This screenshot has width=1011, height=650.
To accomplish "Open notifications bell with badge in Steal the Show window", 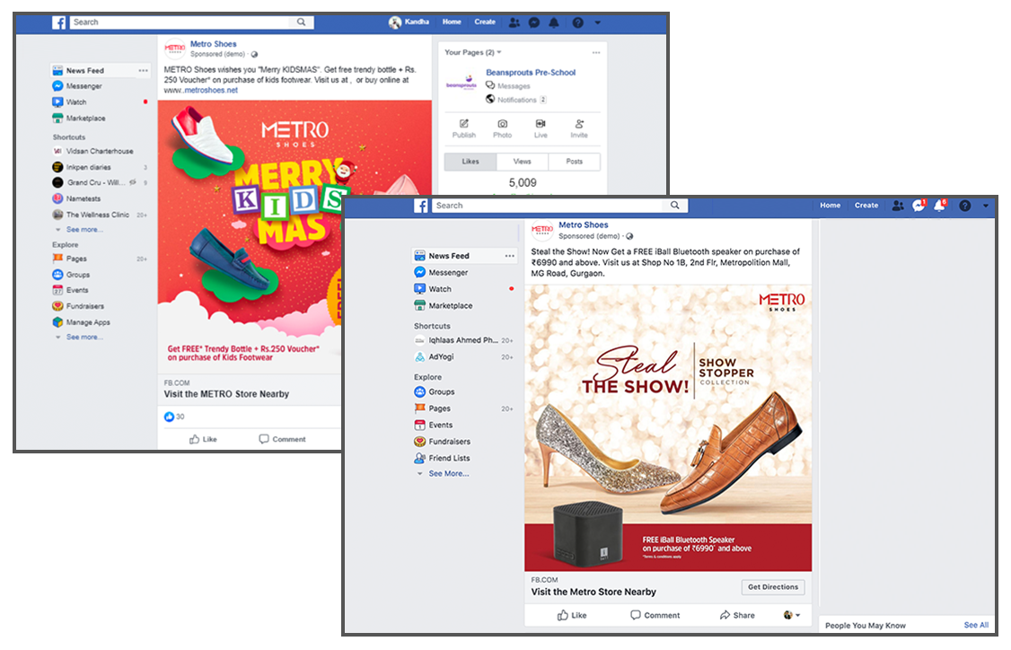I will pos(940,206).
